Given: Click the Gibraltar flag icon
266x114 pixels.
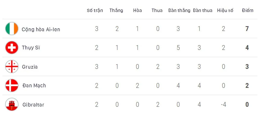Looking at the screenshot, I should (12, 104).
